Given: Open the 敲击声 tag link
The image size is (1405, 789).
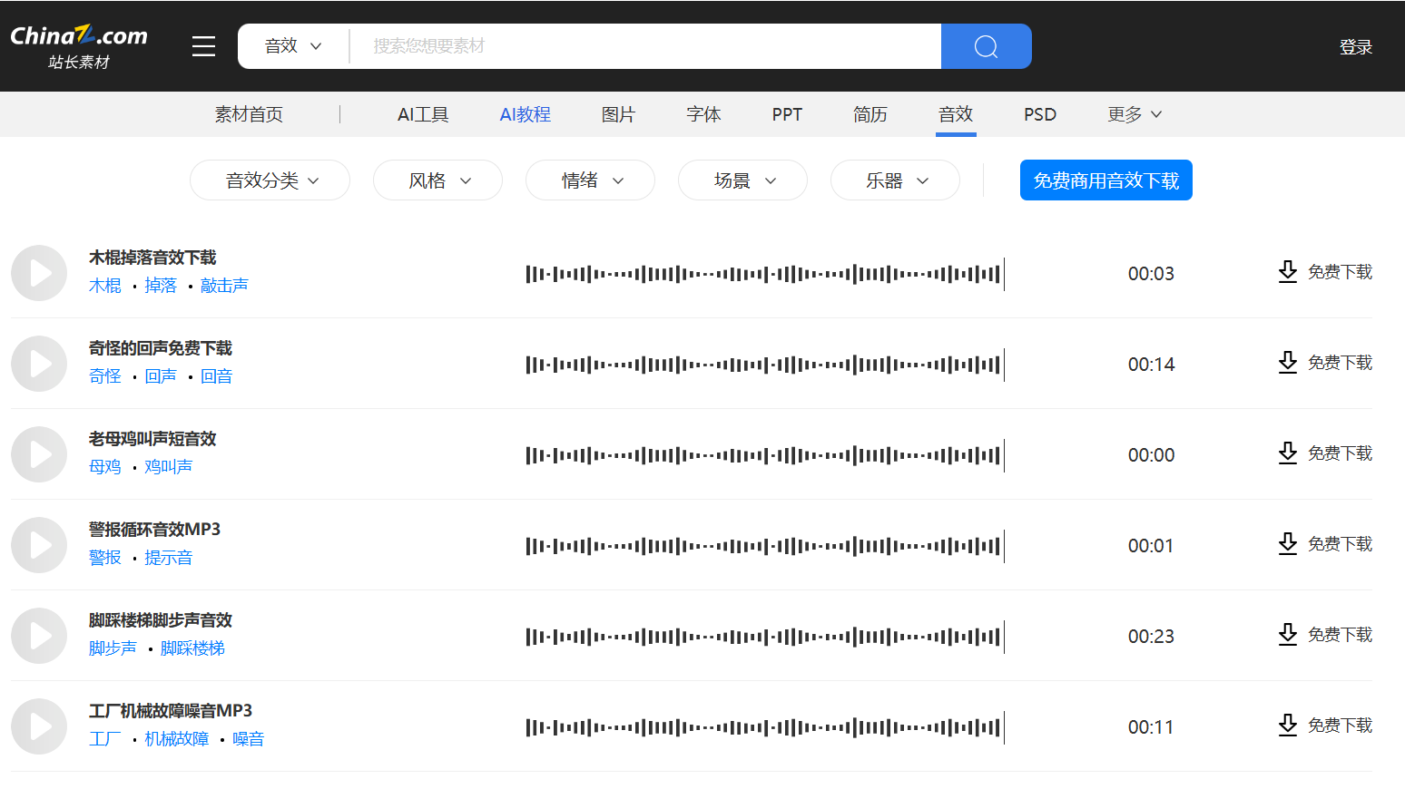Looking at the screenshot, I should (x=223, y=285).
